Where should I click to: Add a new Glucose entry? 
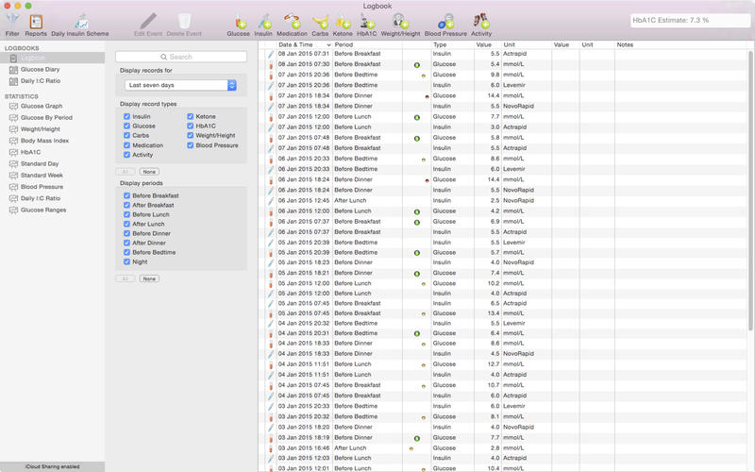(239, 22)
